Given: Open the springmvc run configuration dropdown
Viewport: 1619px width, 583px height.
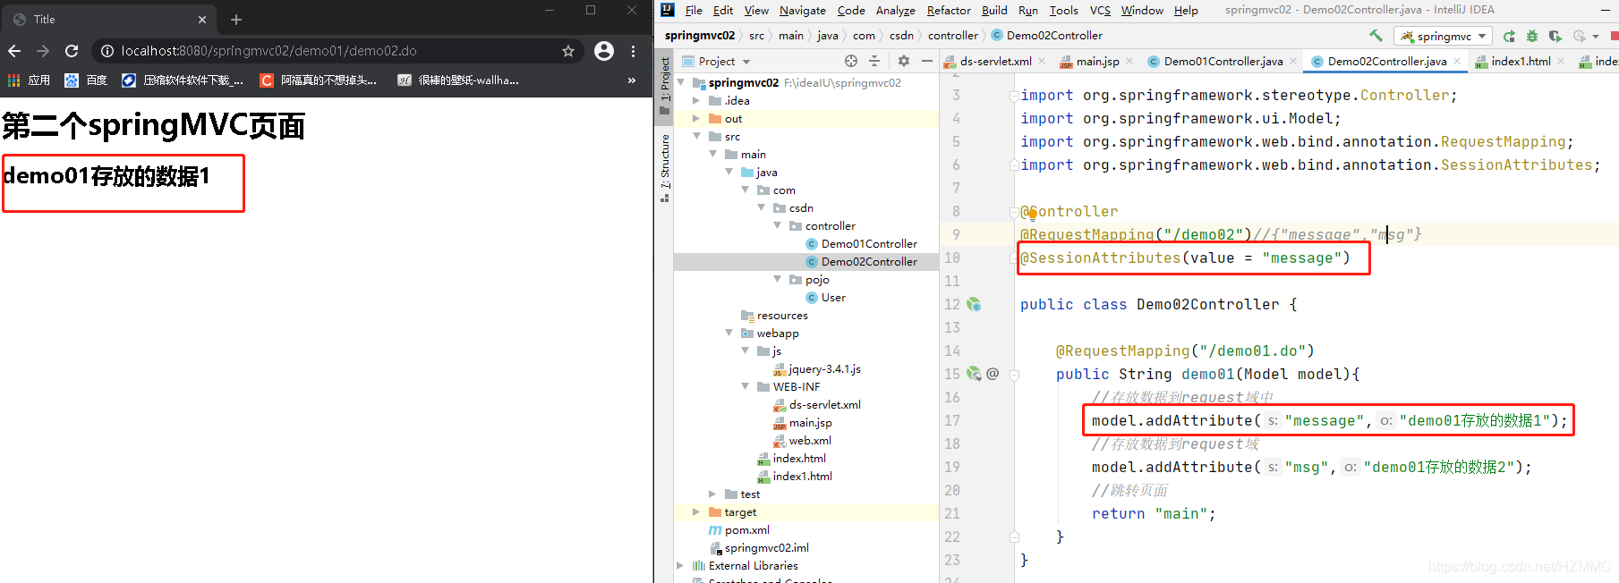Looking at the screenshot, I should click(1444, 36).
